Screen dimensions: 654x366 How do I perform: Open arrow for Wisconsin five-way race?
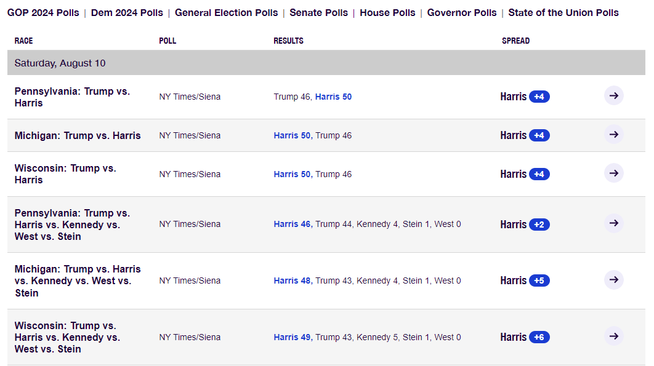(x=613, y=336)
